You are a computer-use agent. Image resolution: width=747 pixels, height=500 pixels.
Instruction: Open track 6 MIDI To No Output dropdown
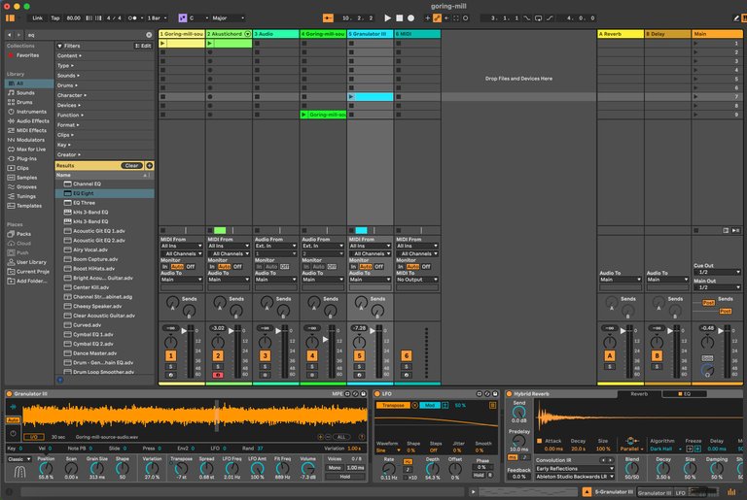(x=417, y=280)
